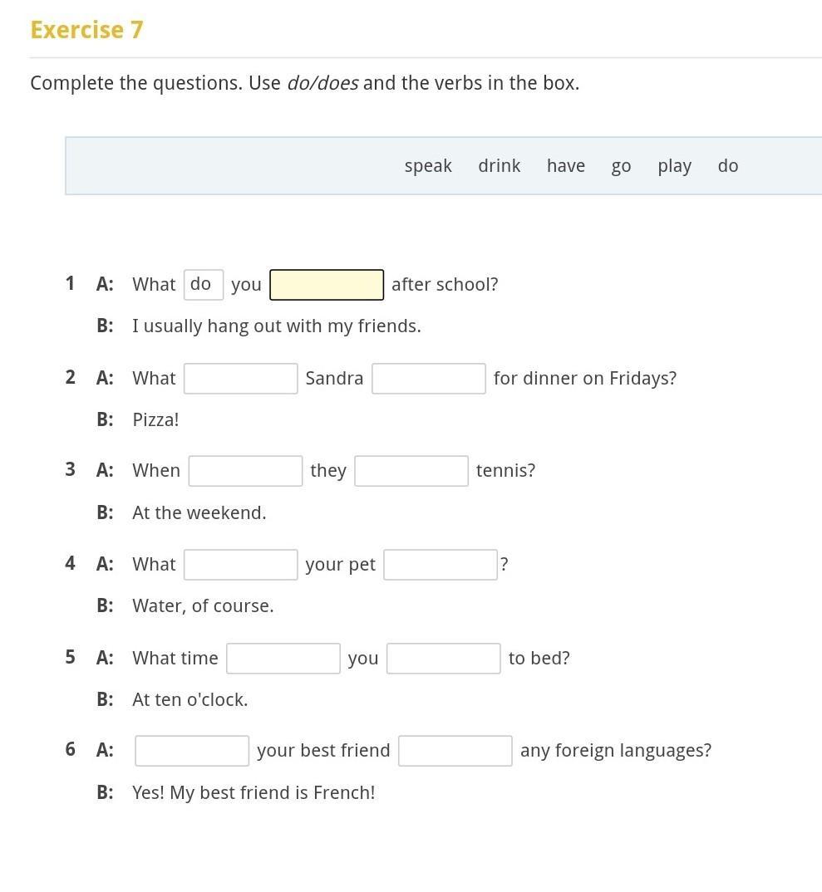822x892 pixels.
Task: Select the blank before 'for dinner on Fridays?'
Action: pyautogui.click(x=429, y=378)
